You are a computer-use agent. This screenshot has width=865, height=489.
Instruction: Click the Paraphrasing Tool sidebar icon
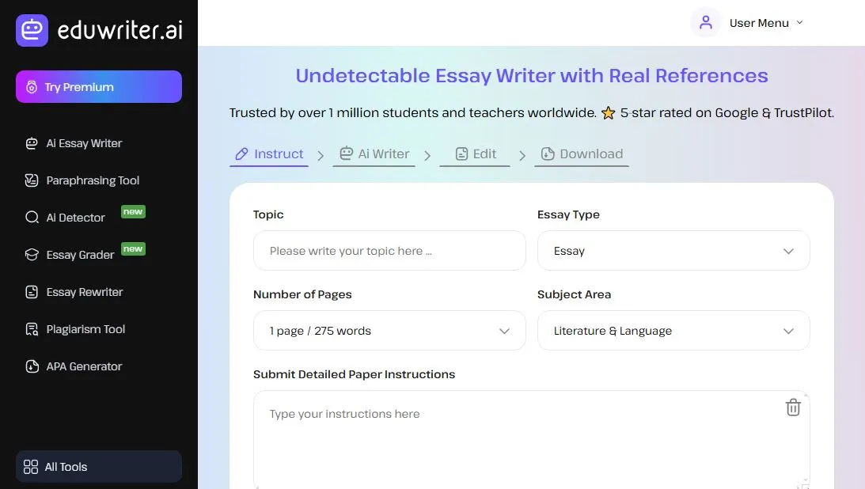pyautogui.click(x=32, y=180)
